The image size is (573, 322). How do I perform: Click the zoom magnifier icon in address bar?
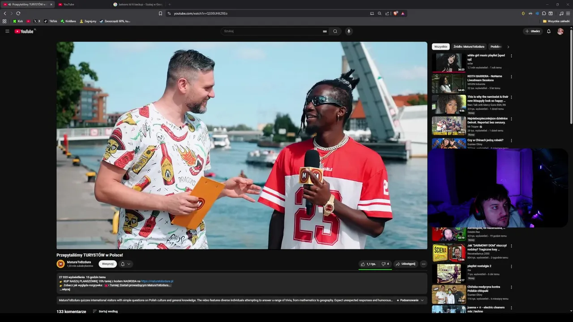click(x=380, y=13)
